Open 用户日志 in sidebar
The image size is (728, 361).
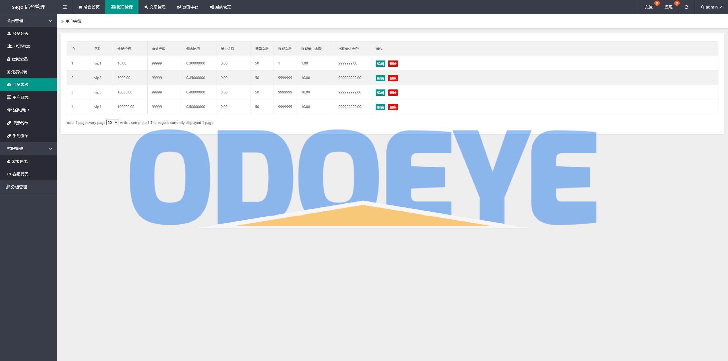click(28, 97)
